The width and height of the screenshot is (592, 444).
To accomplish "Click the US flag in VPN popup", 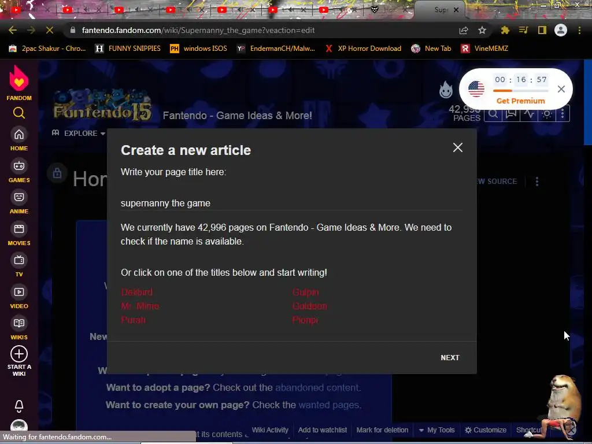I will (x=476, y=89).
